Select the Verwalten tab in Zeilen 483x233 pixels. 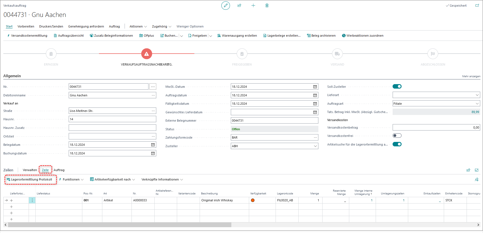click(x=30, y=170)
